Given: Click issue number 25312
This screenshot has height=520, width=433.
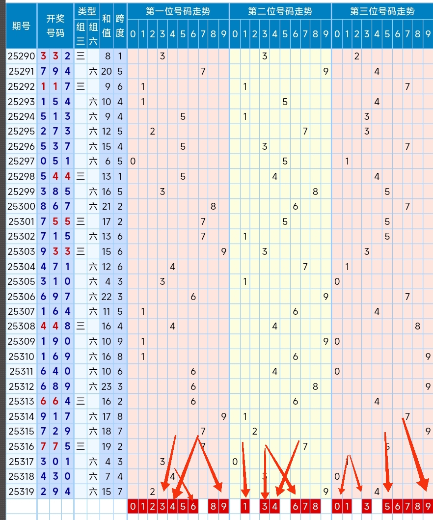Looking at the screenshot, I should (x=21, y=386).
